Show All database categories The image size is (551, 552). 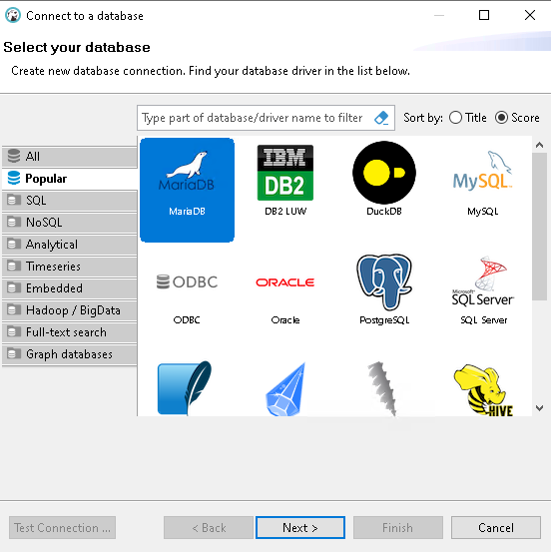[70, 157]
